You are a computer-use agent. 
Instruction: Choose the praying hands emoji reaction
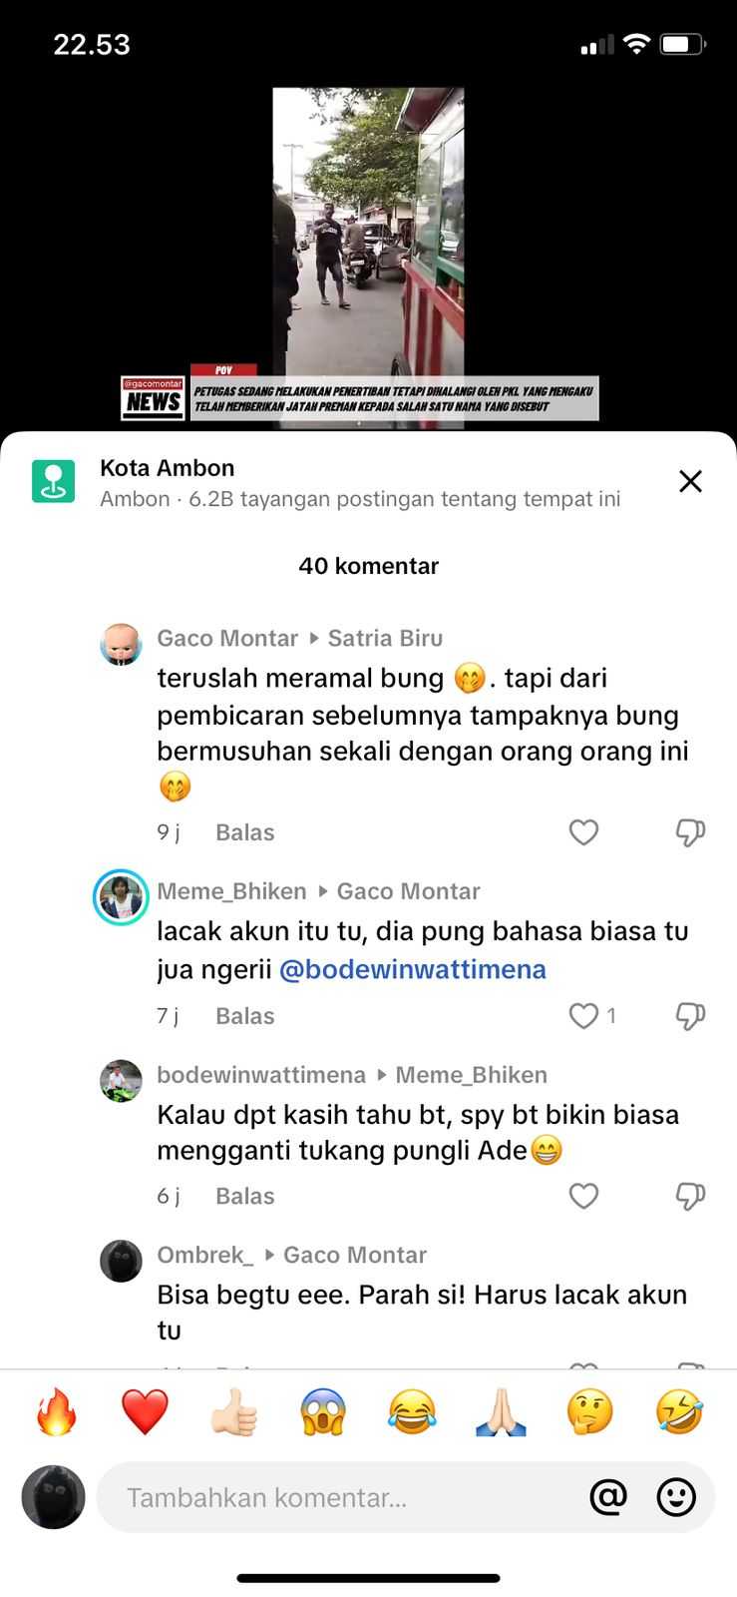click(x=501, y=1412)
